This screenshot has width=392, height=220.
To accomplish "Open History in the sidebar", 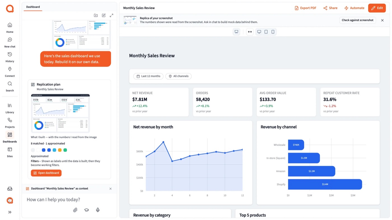I will (10, 57).
